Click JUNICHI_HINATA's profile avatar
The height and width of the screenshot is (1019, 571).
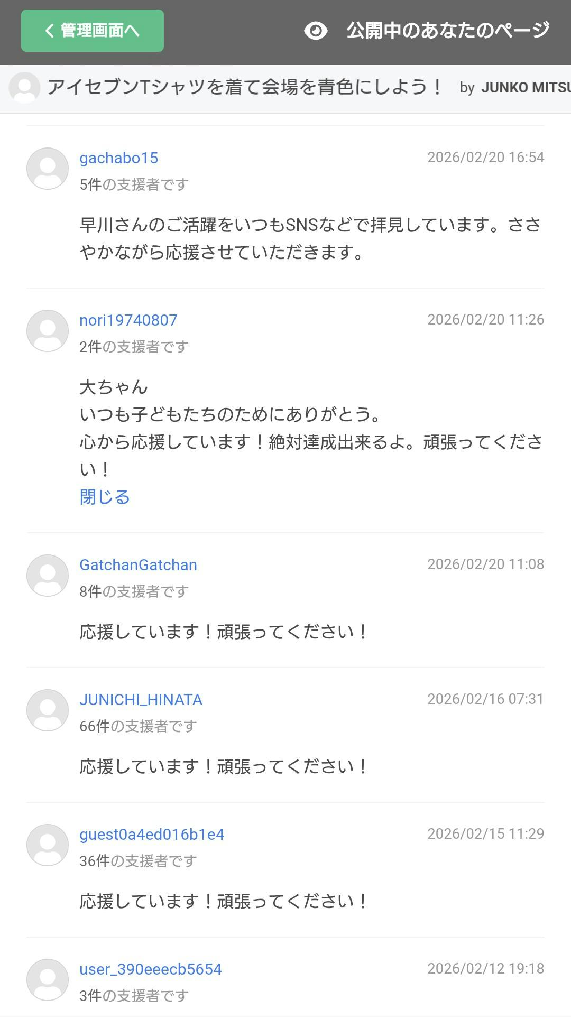48,710
